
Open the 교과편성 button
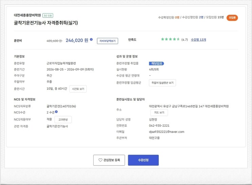pyautogui.click(x=63, y=120)
